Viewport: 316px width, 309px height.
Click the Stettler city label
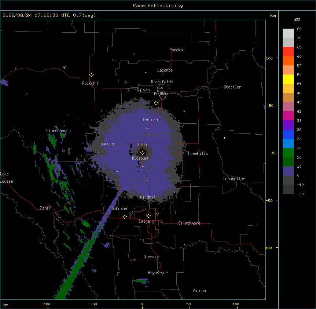point(232,87)
